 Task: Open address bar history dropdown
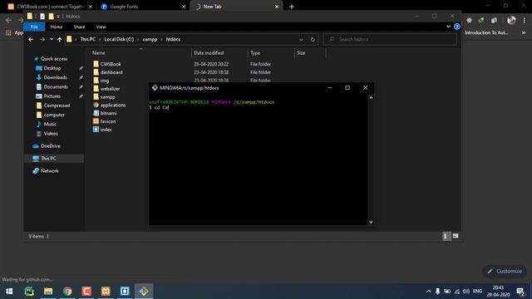(301, 39)
